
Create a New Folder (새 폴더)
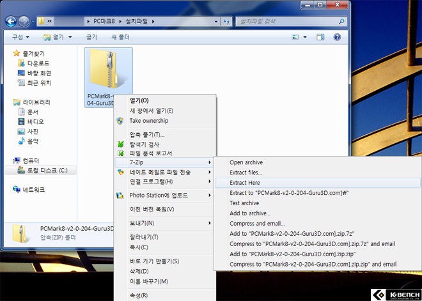[x=120, y=37]
